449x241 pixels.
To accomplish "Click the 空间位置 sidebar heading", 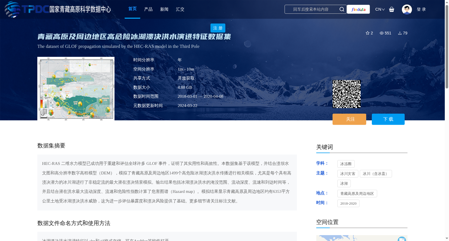I will [x=327, y=222].
